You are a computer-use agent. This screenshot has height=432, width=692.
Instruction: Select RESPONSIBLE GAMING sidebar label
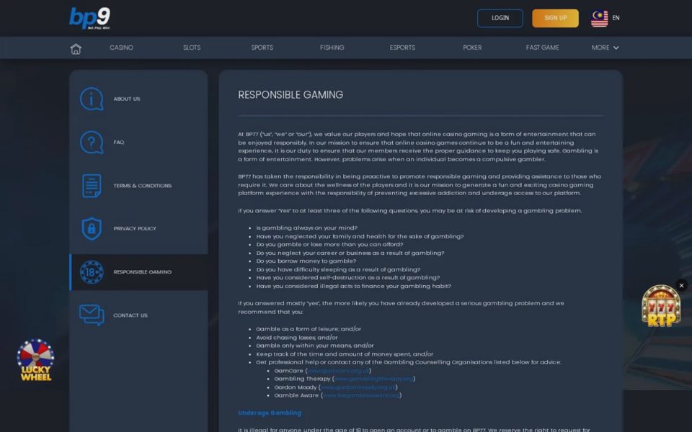pos(143,272)
